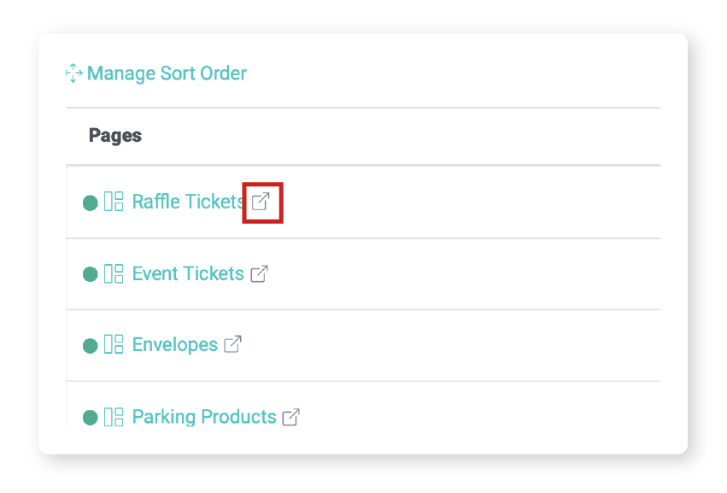Toggle the green status dot for Parking Products
Viewport: 727px width, 493px height.
coord(90,418)
